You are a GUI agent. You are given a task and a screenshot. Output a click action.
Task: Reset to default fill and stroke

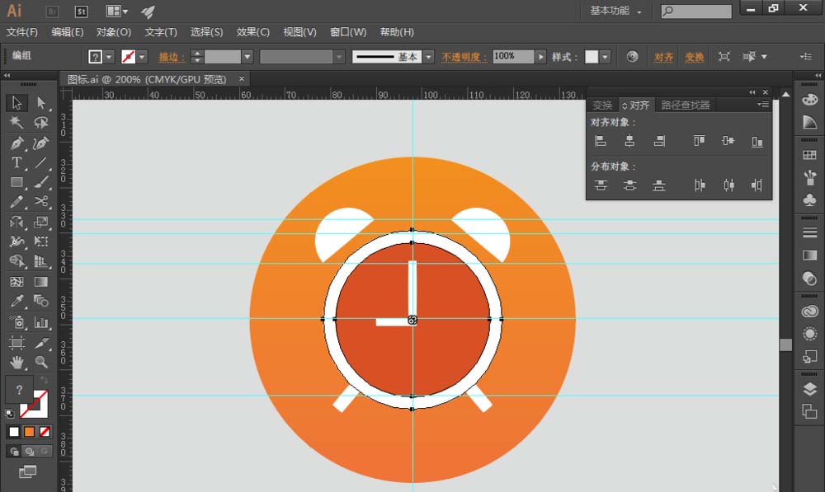coord(9,413)
